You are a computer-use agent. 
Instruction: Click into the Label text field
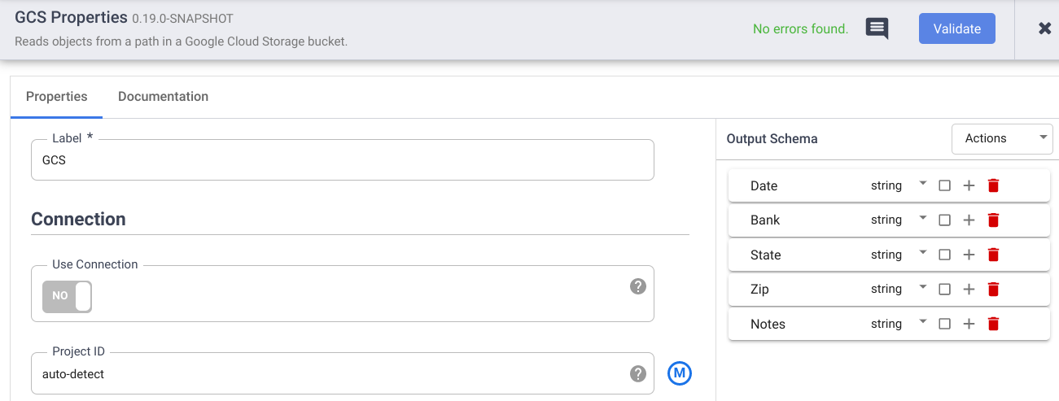(x=342, y=161)
